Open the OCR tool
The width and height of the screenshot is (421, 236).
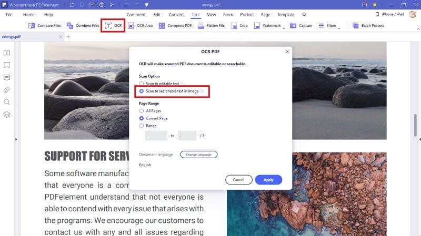point(113,25)
